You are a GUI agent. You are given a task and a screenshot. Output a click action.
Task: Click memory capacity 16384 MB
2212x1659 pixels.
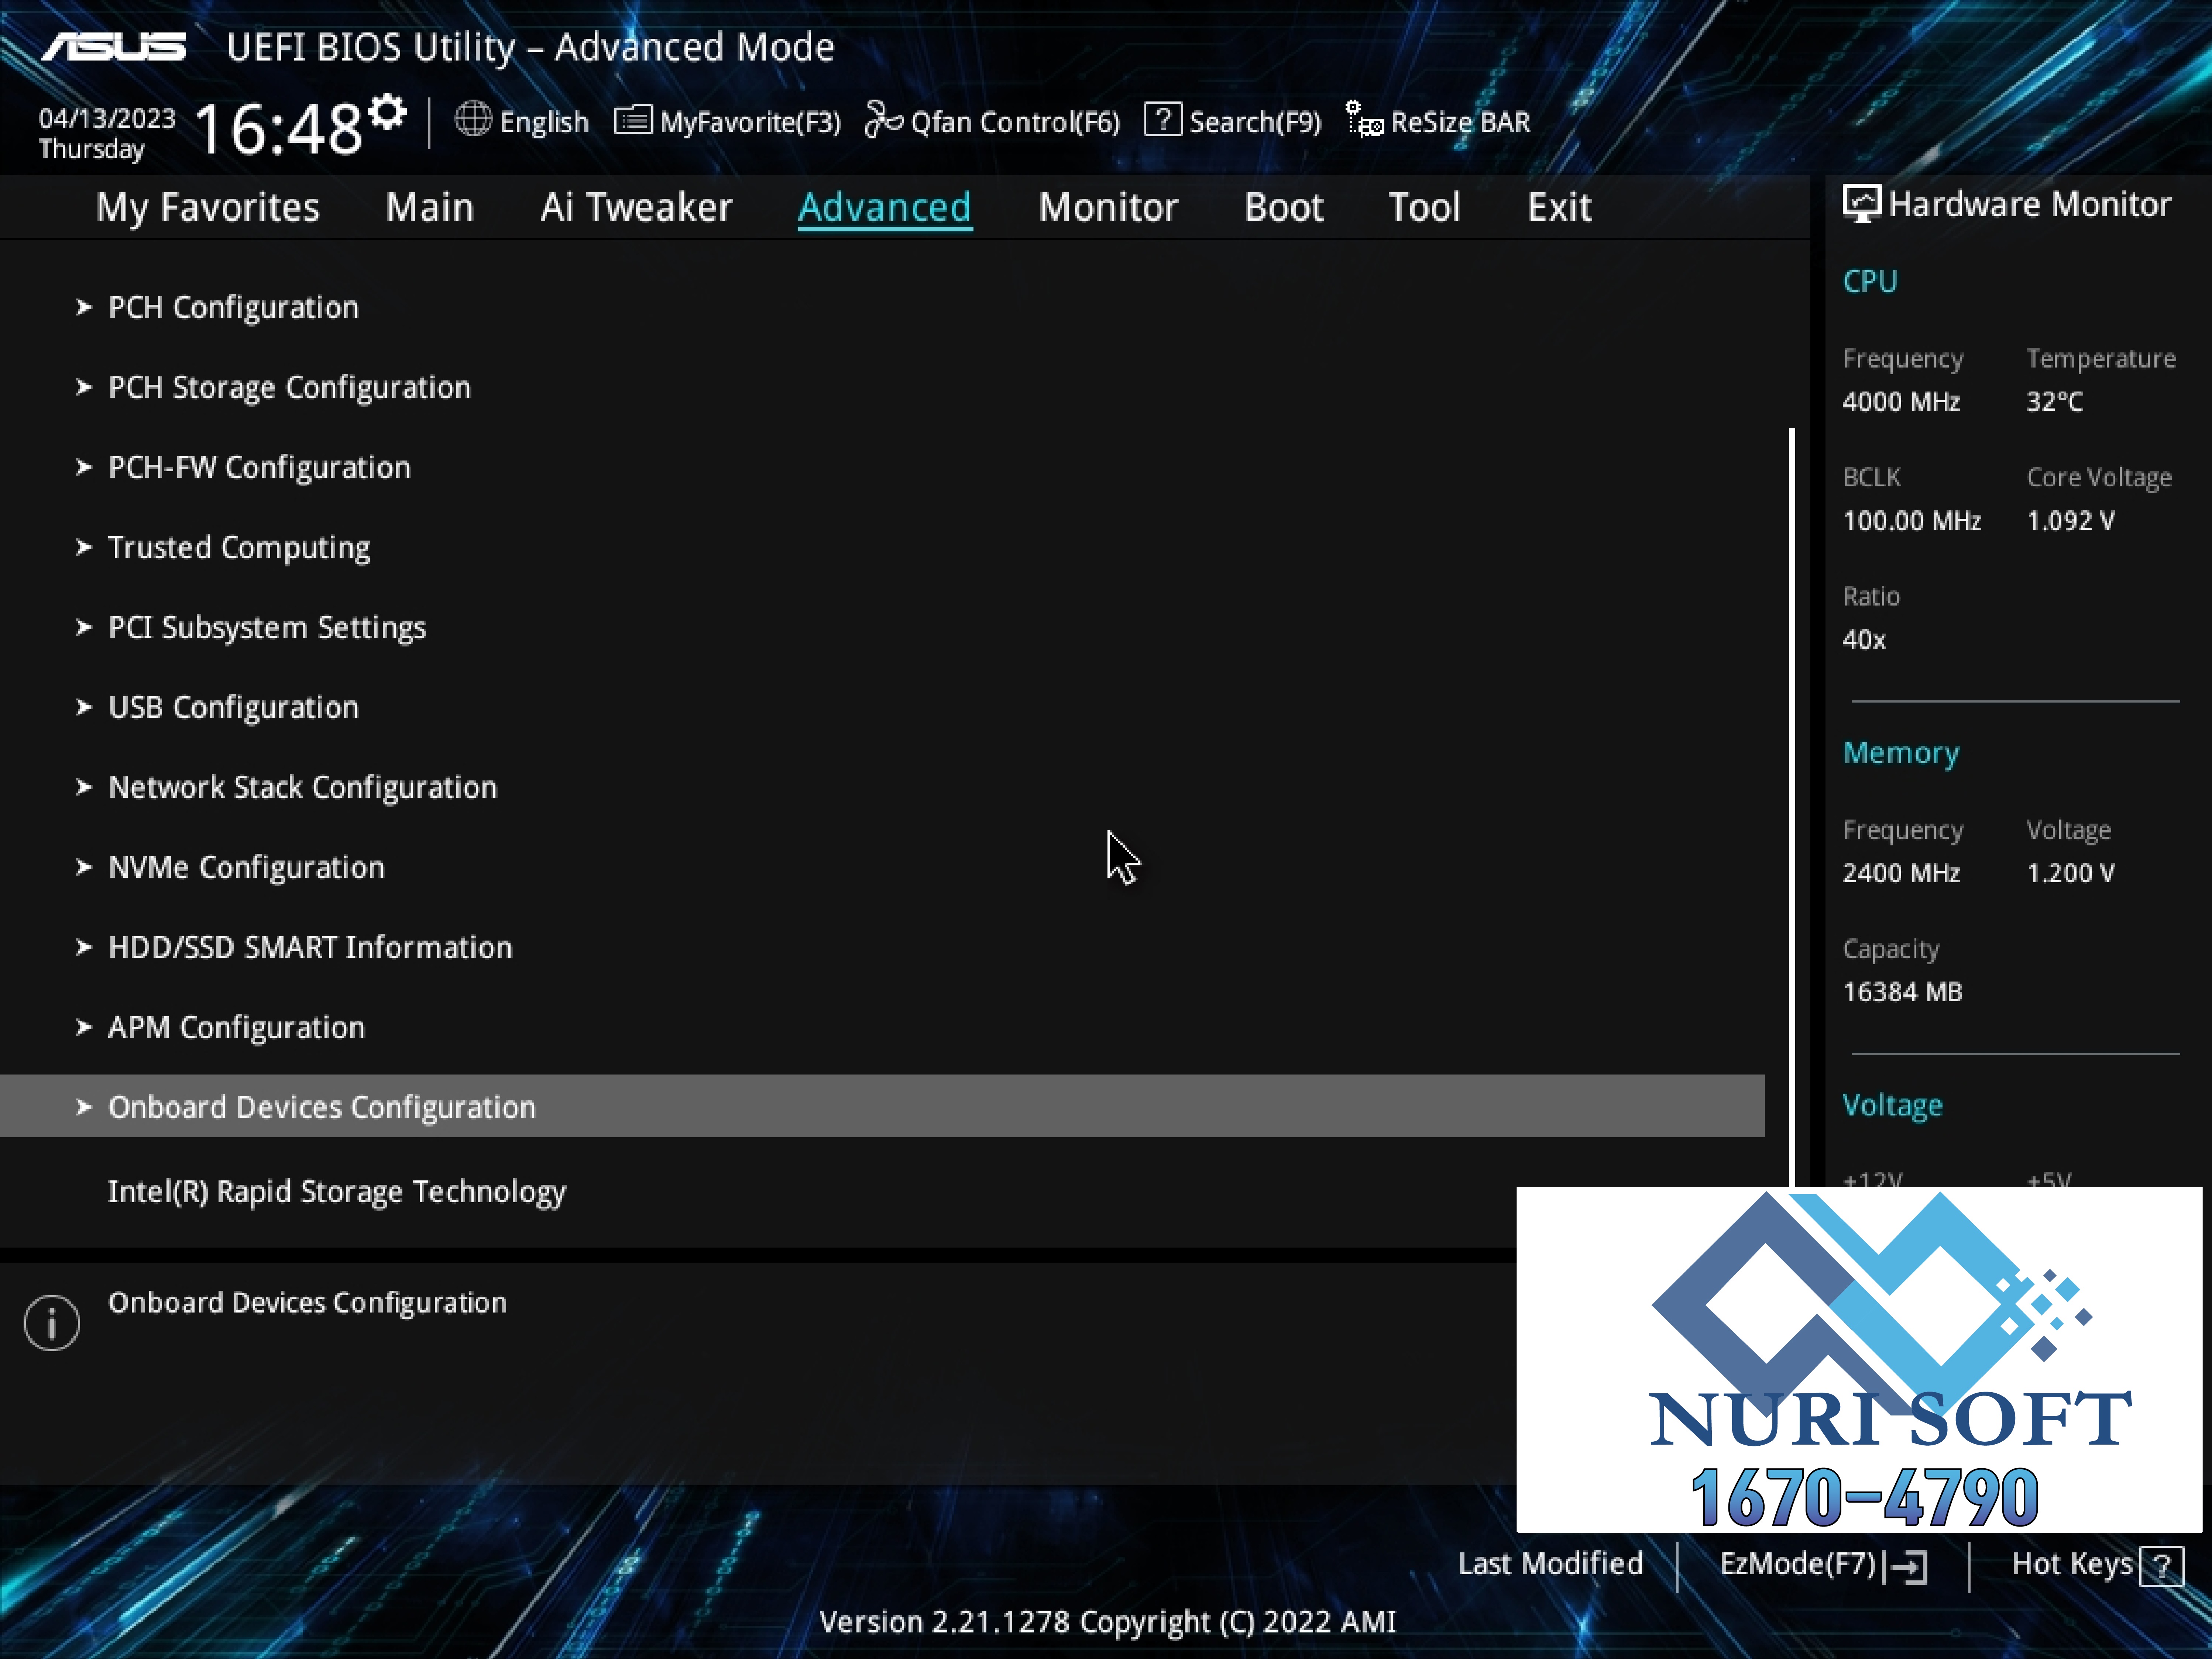[x=1902, y=992]
